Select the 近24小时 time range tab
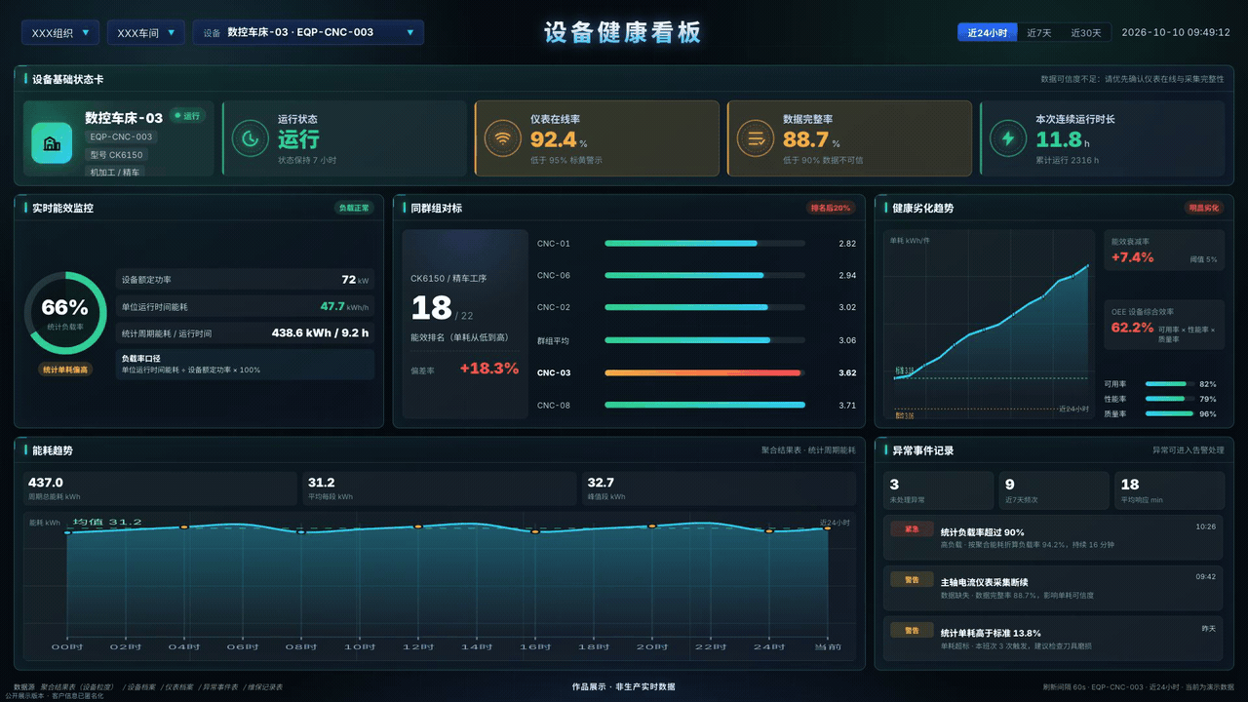This screenshot has width=1248, height=702. tap(987, 32)
